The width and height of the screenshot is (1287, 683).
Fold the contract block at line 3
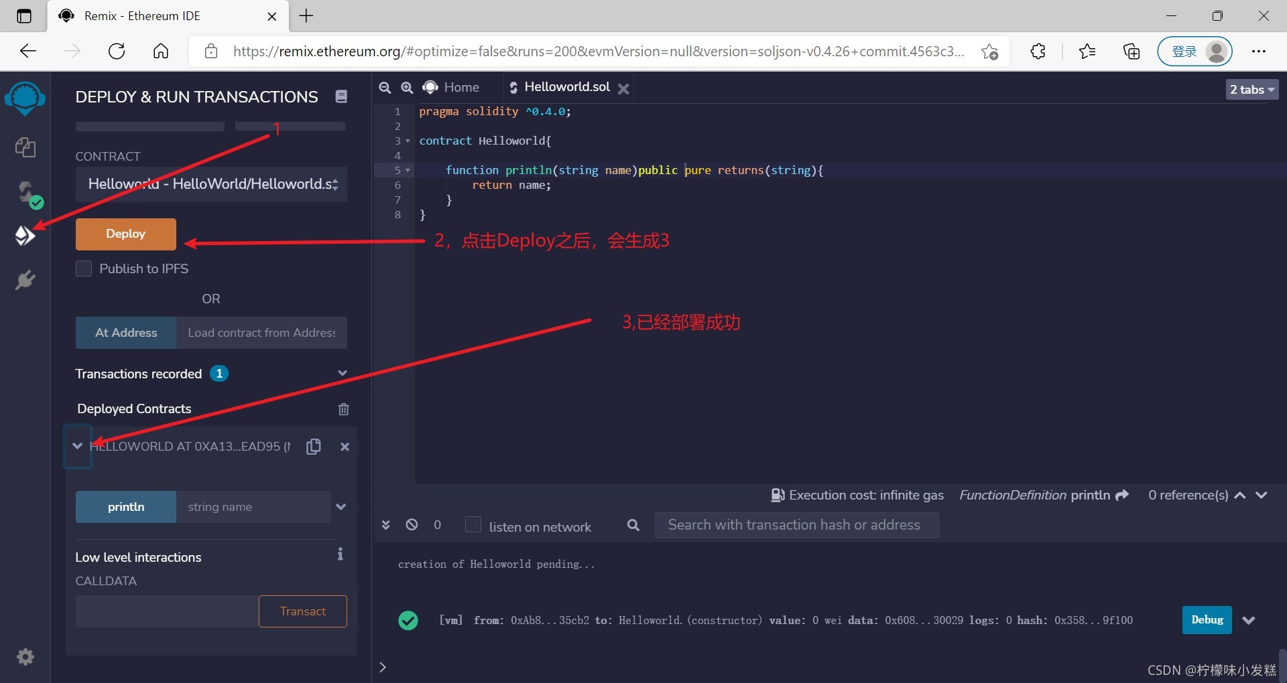(x=408, y=141)
